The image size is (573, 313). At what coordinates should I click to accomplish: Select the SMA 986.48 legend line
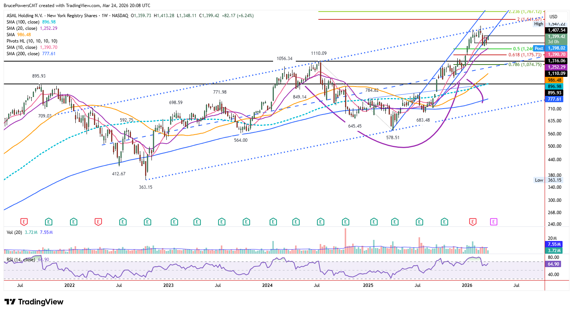click(19, 35)
